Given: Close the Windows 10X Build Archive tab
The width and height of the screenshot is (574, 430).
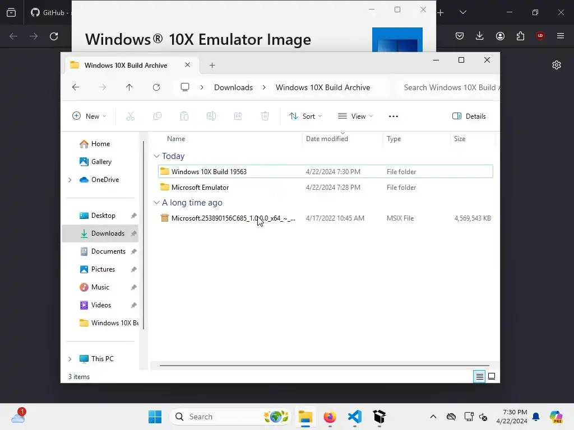Looking at the screenshot, I should [x=187, y=65].
